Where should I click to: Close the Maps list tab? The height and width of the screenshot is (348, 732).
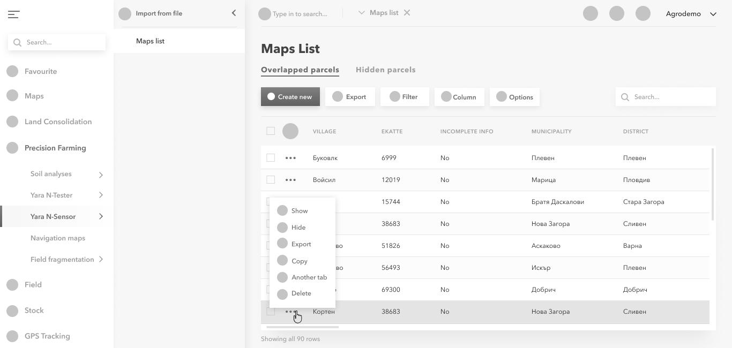tap(407, 13)
